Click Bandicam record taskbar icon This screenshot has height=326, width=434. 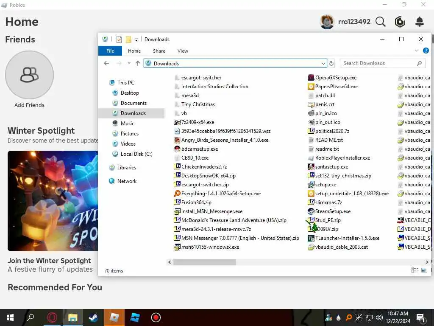[156, 318]
